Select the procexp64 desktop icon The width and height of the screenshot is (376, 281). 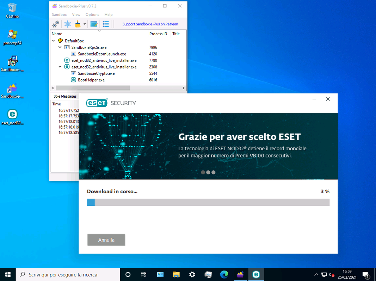click(12, 37)
